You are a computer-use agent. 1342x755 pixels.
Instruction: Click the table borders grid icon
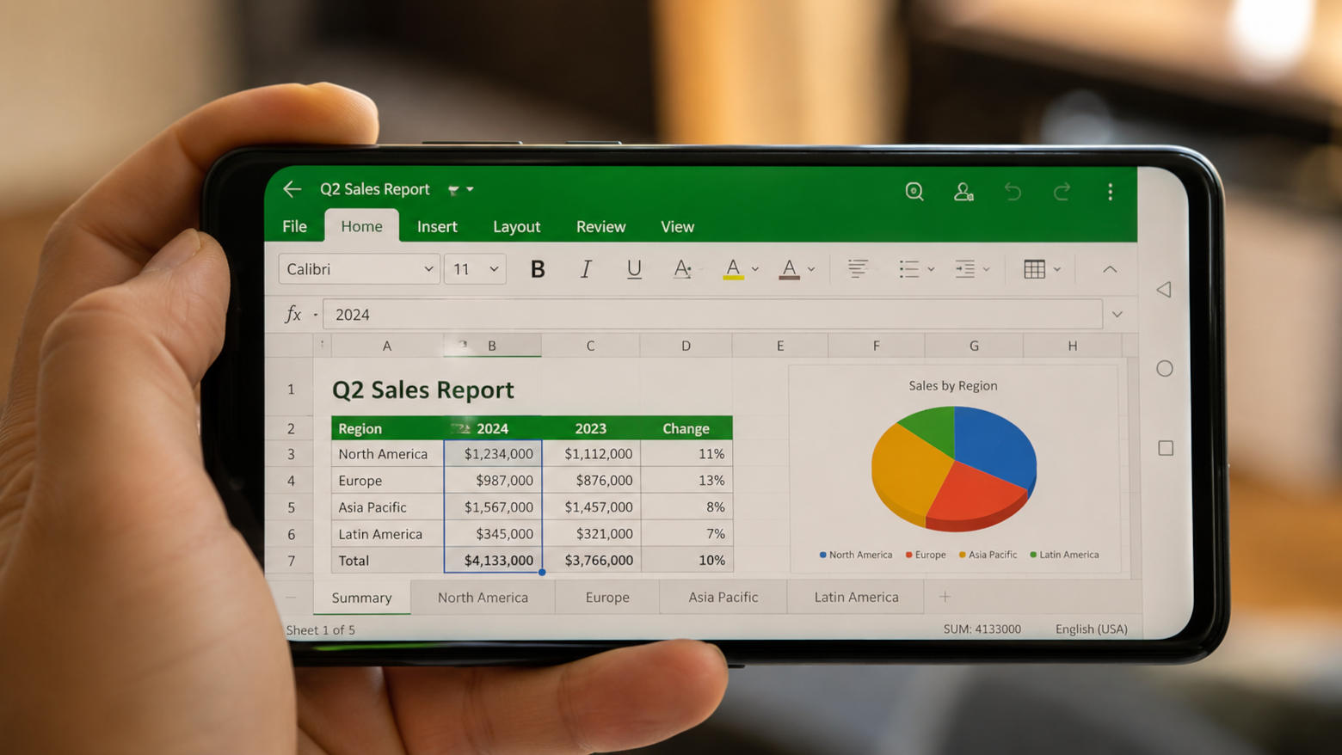[x=1035, y=269]
